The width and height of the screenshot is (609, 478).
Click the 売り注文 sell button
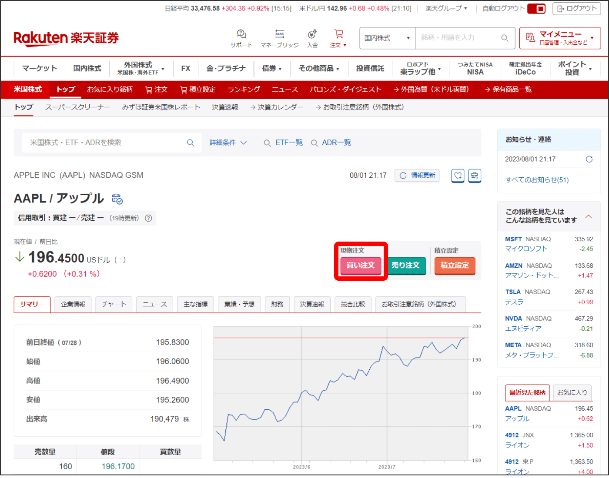tap(405, 265)
